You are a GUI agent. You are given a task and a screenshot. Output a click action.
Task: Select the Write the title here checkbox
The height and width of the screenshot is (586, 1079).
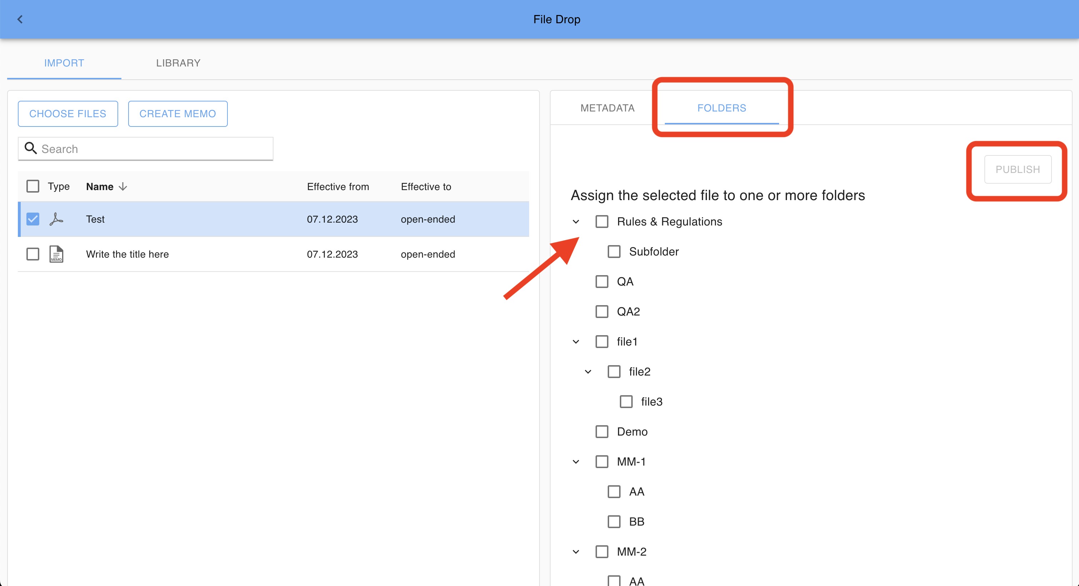(x=33, y=254)
